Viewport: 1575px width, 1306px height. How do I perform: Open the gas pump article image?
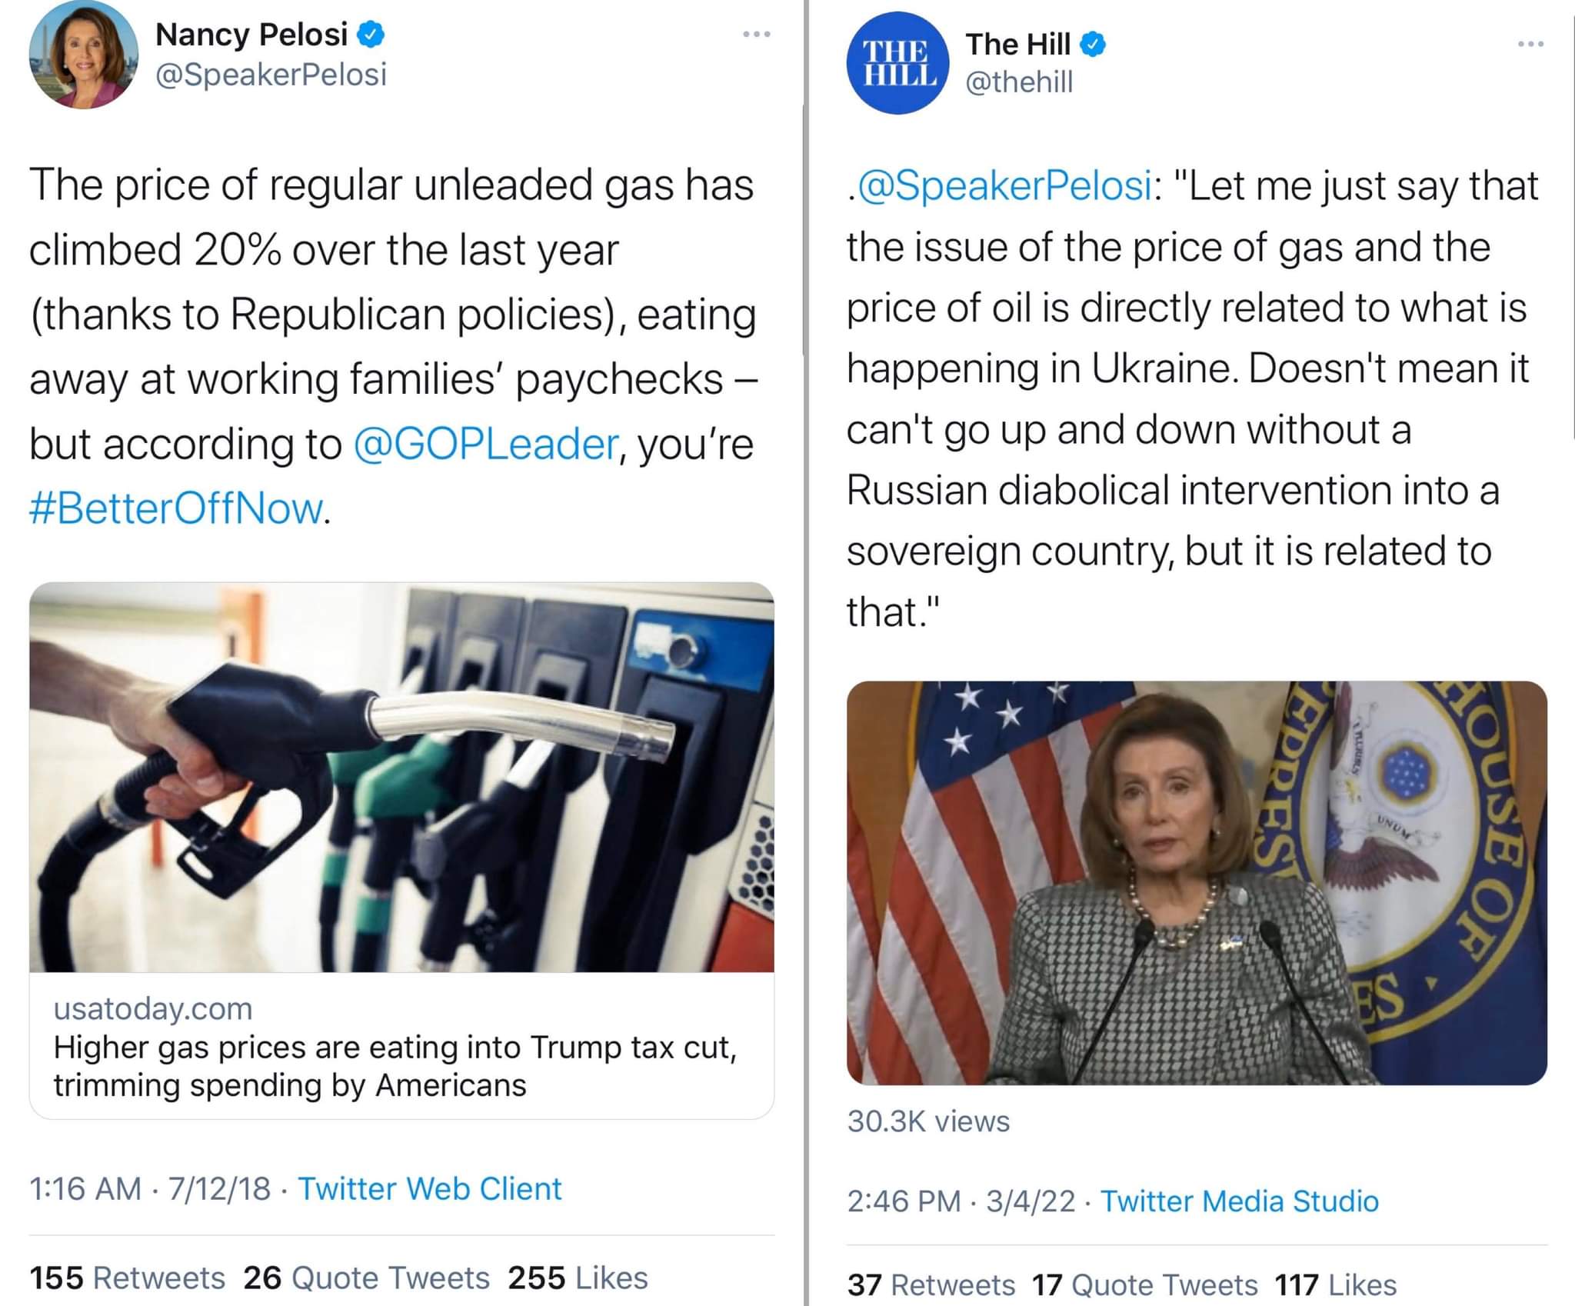coord(401,777)
